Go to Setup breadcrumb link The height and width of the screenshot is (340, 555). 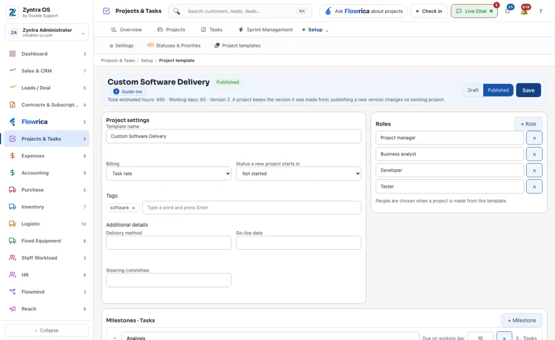(147, 61)
